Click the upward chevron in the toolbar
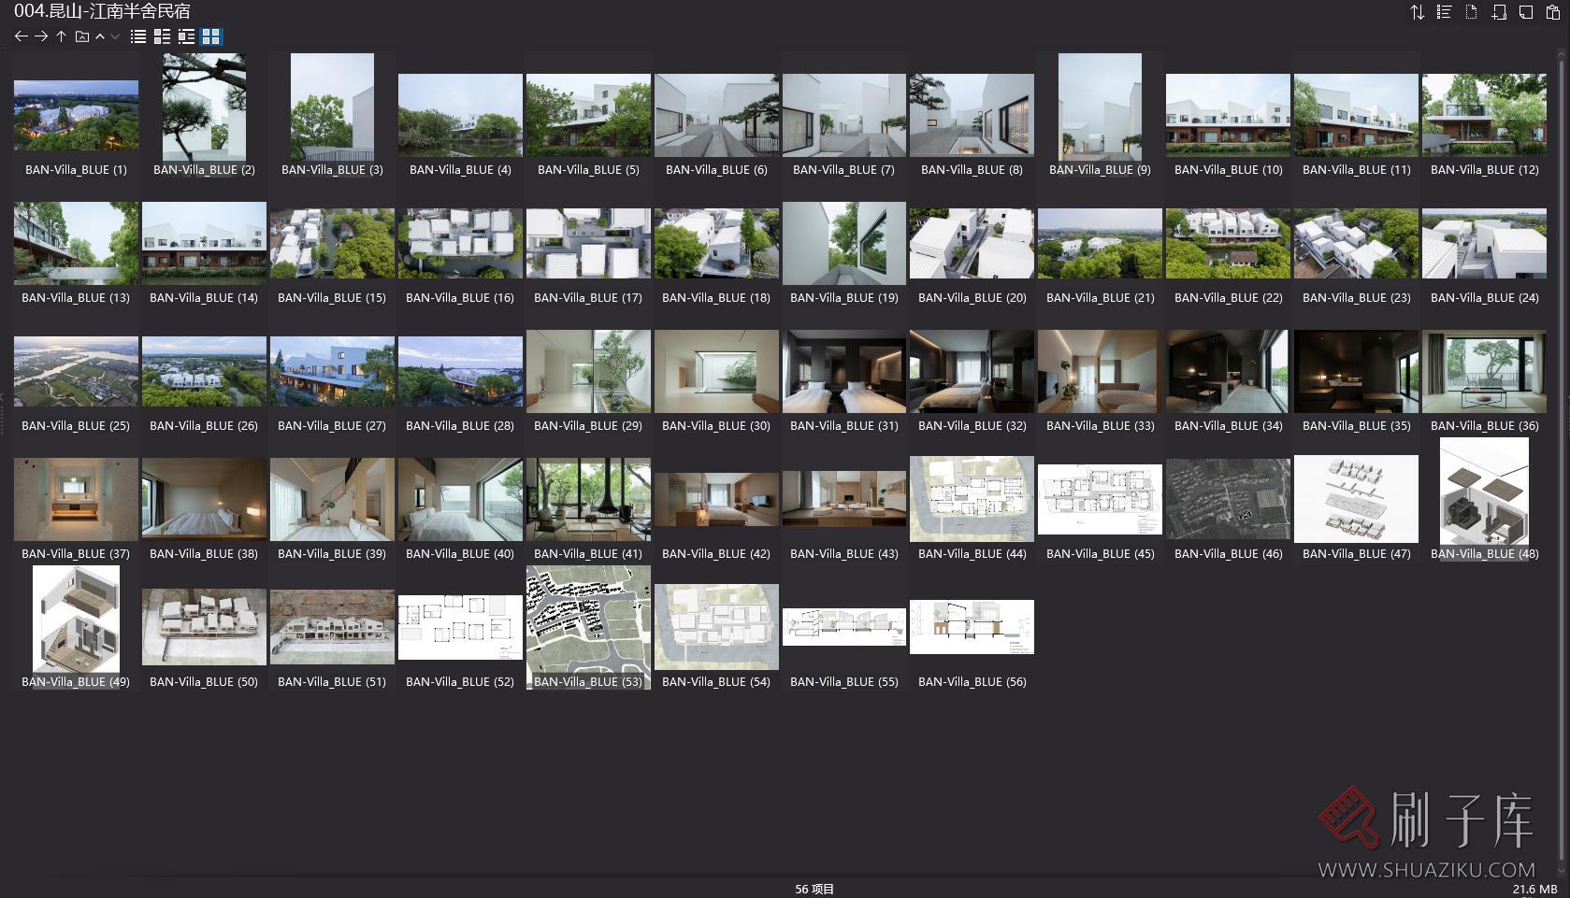The image size is (1570, 898). pos(100,36)
